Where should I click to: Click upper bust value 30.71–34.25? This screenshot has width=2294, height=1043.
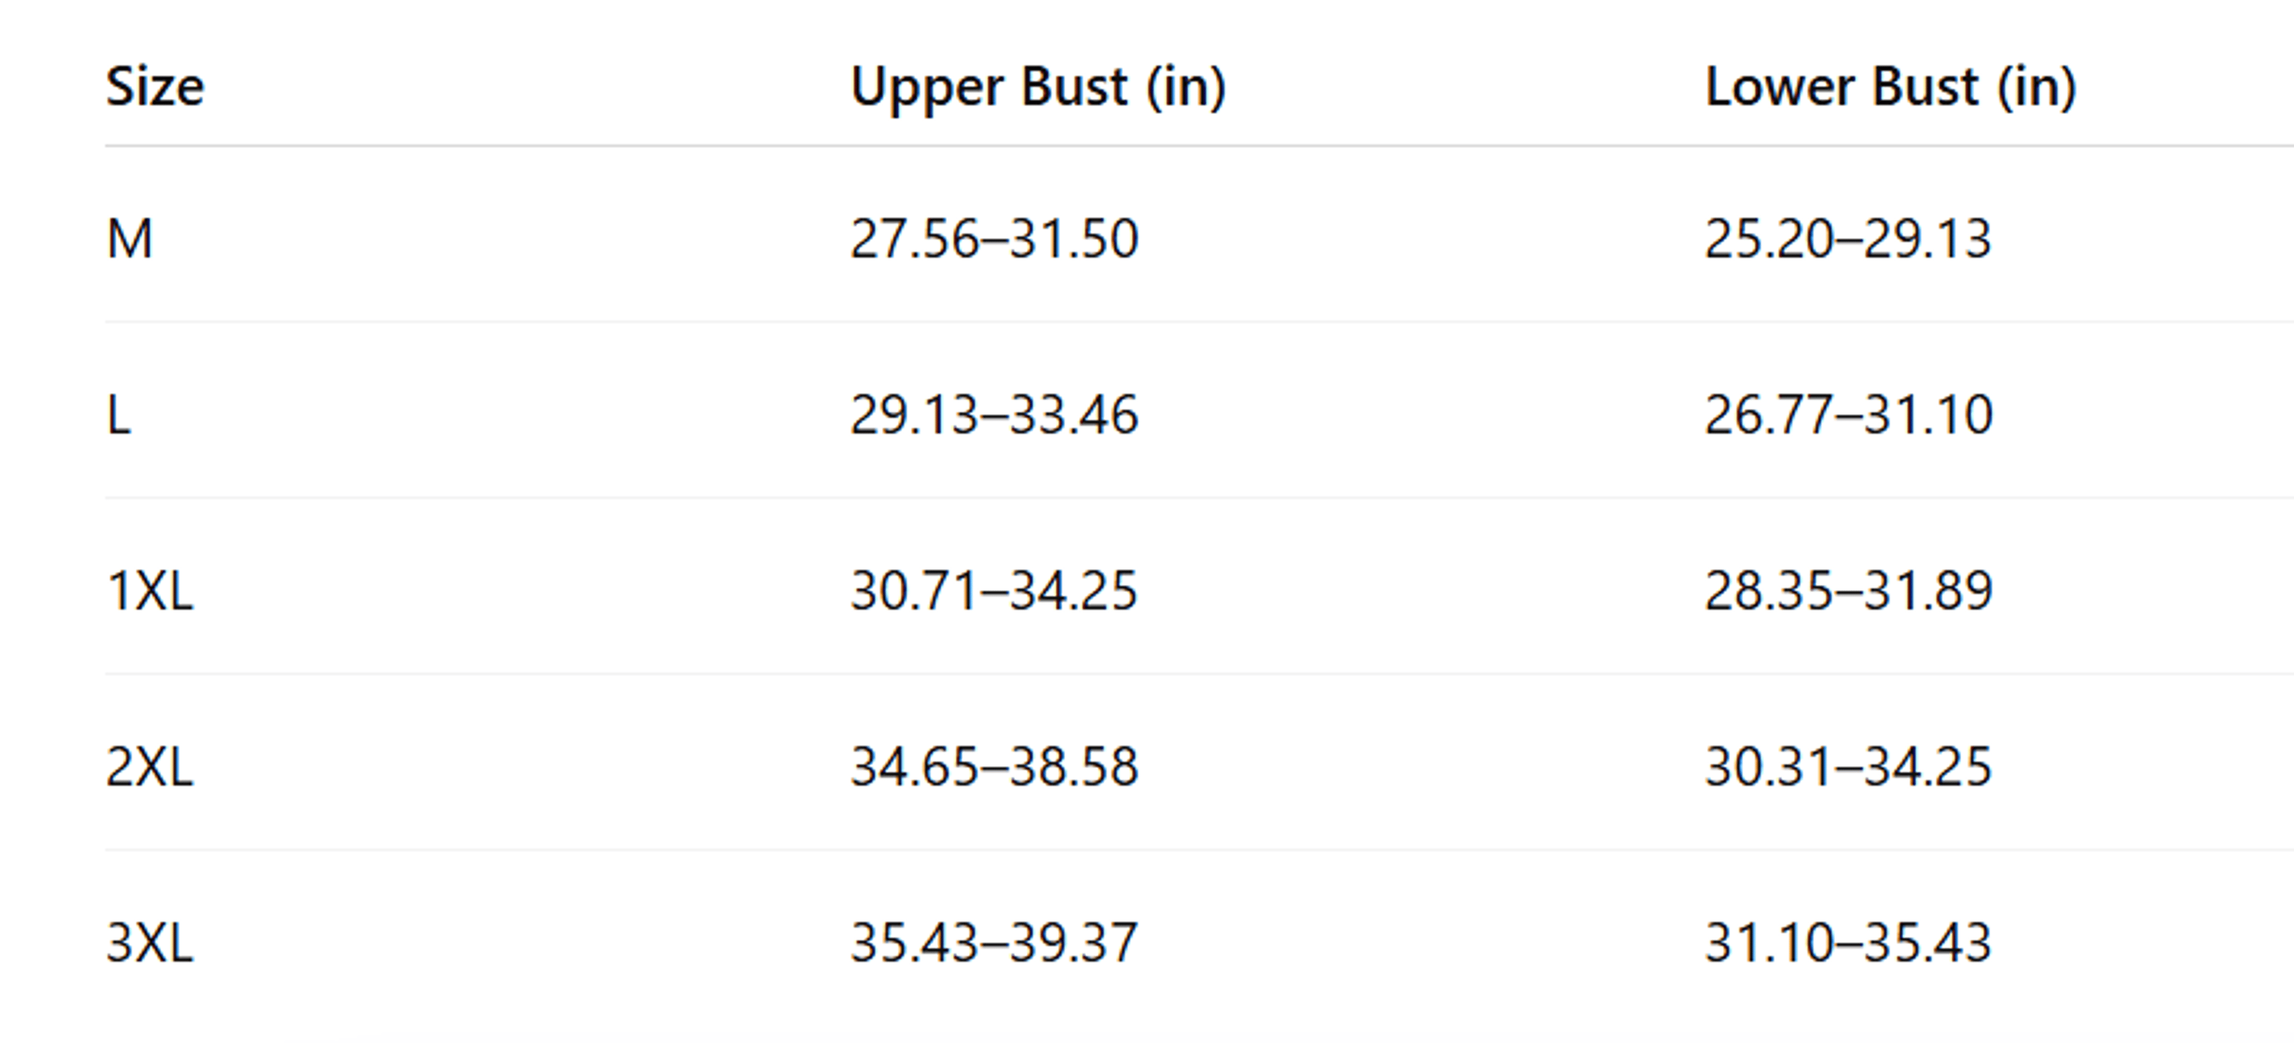995,591
